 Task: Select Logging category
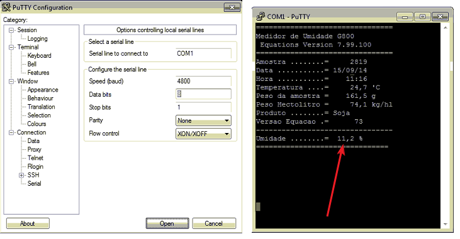pyautogui.click(x=37, y=39)
